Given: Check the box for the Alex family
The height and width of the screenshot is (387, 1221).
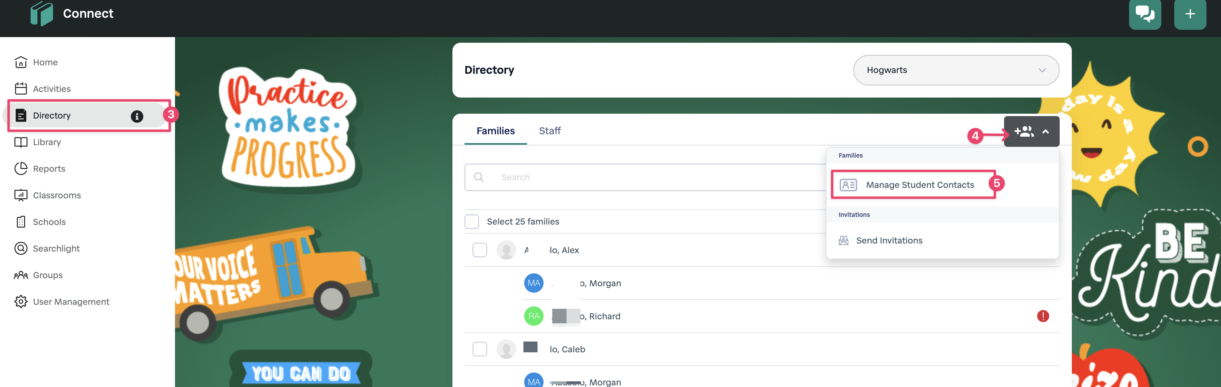Looking at the screenshot, I should point(480,250).
